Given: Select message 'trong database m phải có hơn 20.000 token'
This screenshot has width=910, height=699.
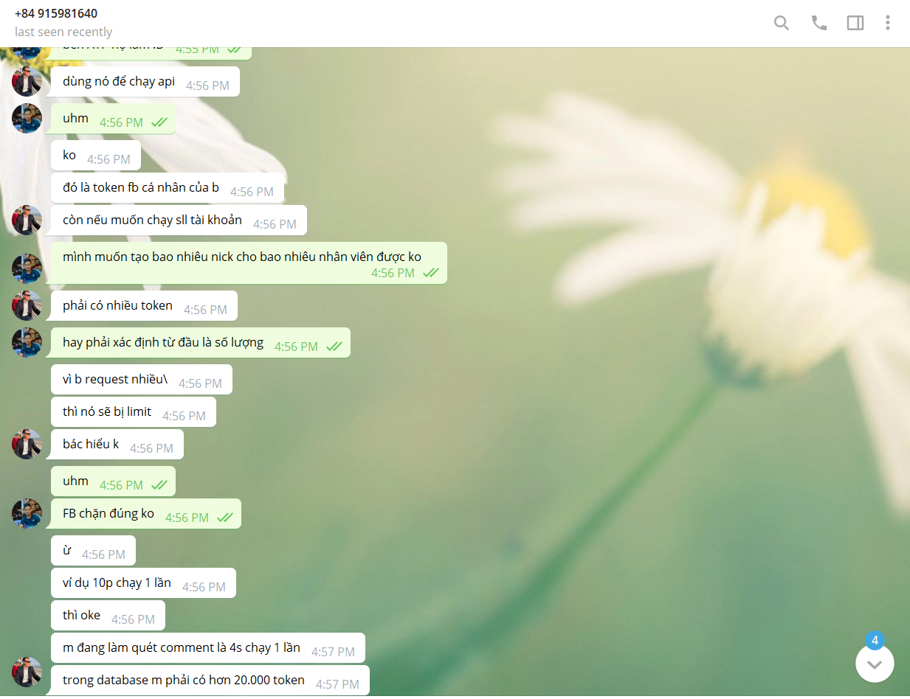Looking at the screenshot, I should pos(210,680).
